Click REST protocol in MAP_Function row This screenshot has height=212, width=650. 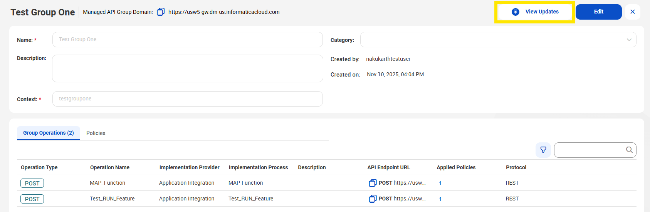point(512,183)
